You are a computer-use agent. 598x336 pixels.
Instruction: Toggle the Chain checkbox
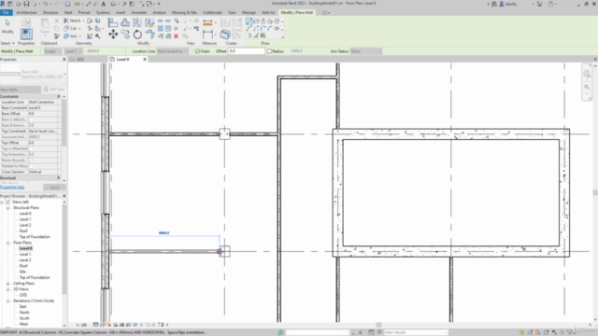(x=197, y=51)
